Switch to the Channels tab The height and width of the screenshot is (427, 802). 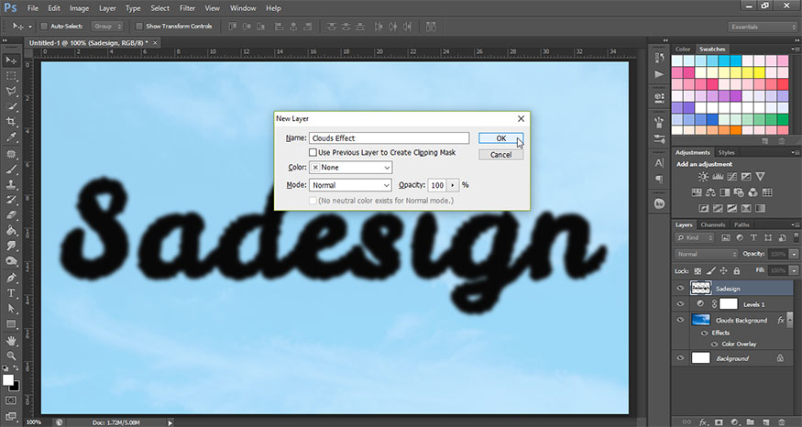coord(712,224)
